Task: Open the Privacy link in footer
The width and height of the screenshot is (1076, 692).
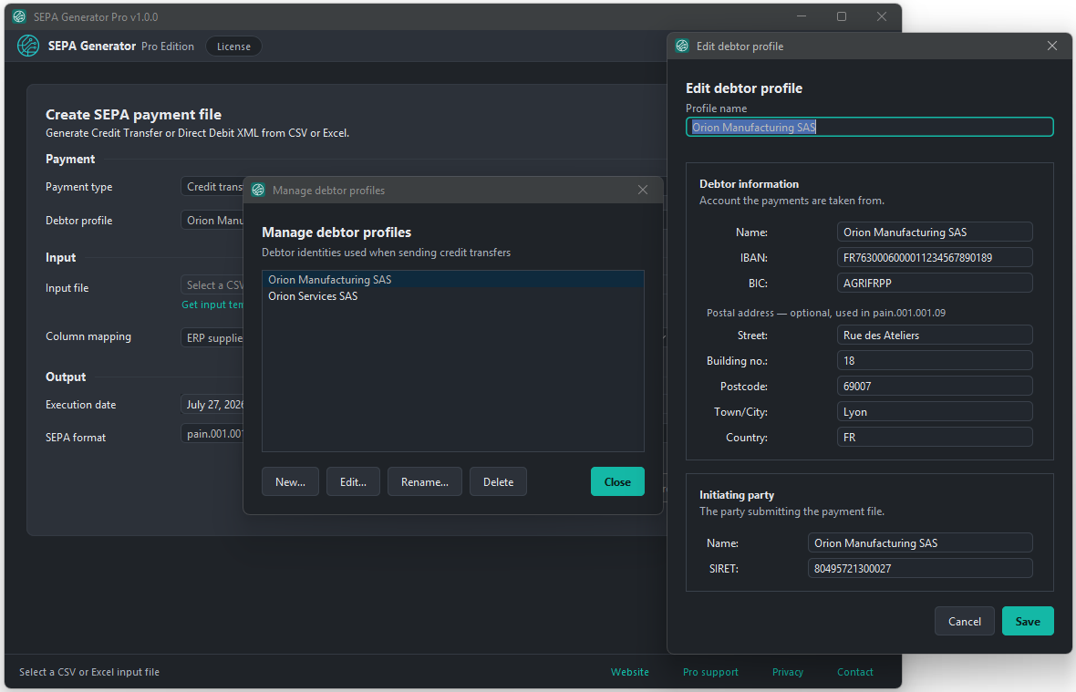Action: [x=787, y=672]
